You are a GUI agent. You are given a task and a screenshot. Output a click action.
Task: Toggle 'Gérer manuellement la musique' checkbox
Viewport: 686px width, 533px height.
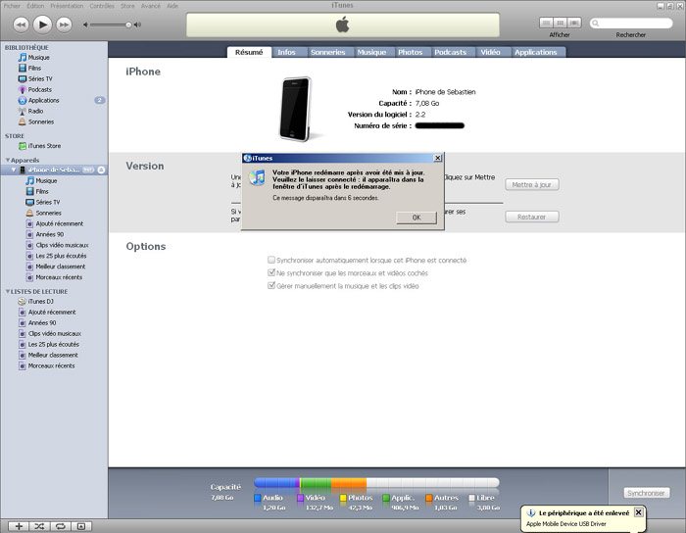pos(271,286)
